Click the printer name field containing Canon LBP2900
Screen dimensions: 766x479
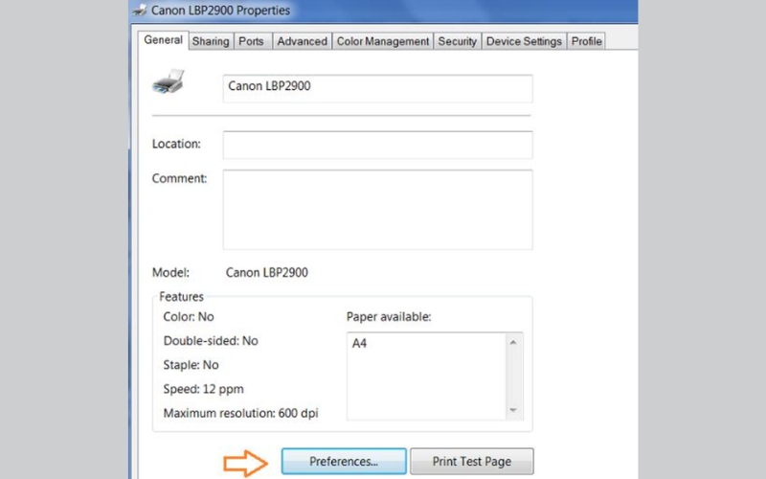(x=377, y=88)
